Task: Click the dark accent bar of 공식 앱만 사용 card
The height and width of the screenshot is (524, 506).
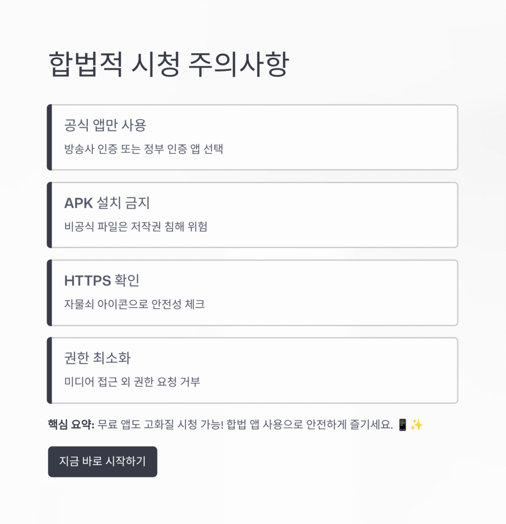Action: coord(49,137)
